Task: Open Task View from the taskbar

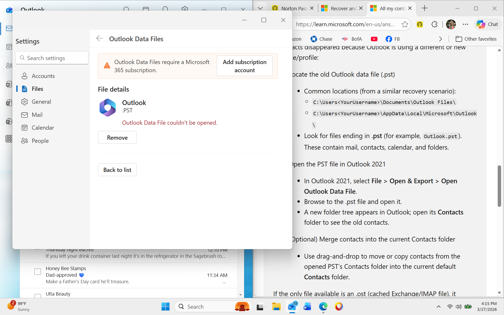Action: pyautogui.click(x=260, y=306)
